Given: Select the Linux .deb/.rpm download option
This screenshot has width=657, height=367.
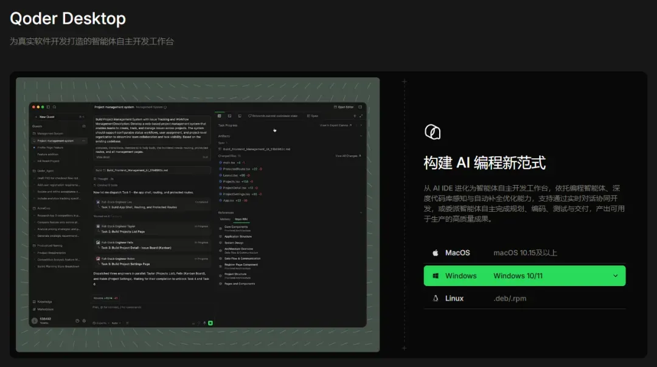Looking at the screenshot, I should (x=524, y=298).
